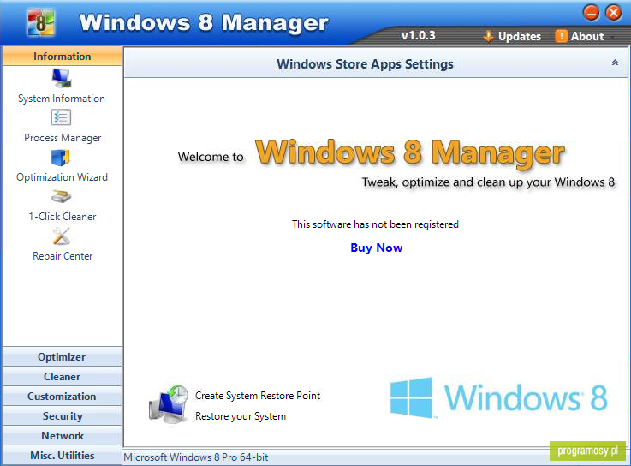Click the About exclamation icon
This screenshot has width=631, height=466.
click(561, 36)
